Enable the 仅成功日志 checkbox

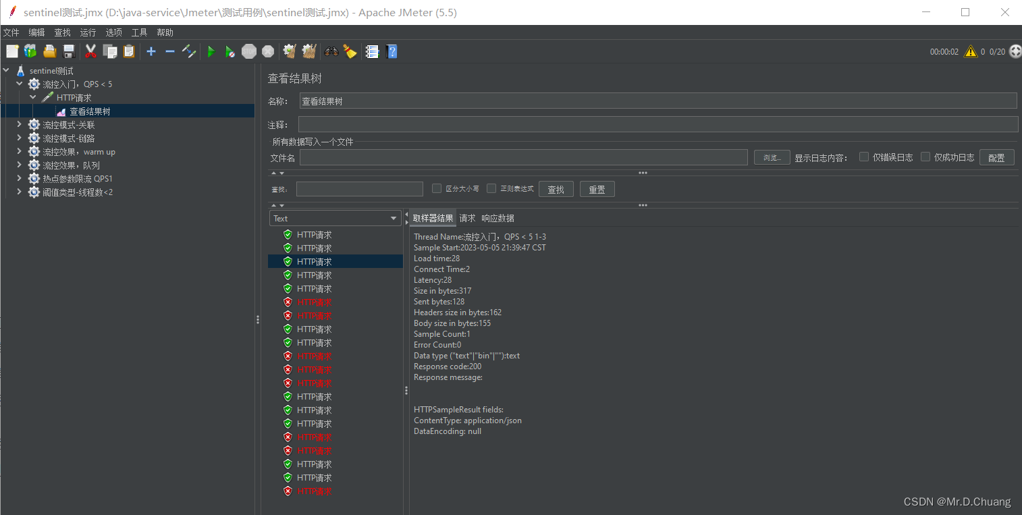925,157
